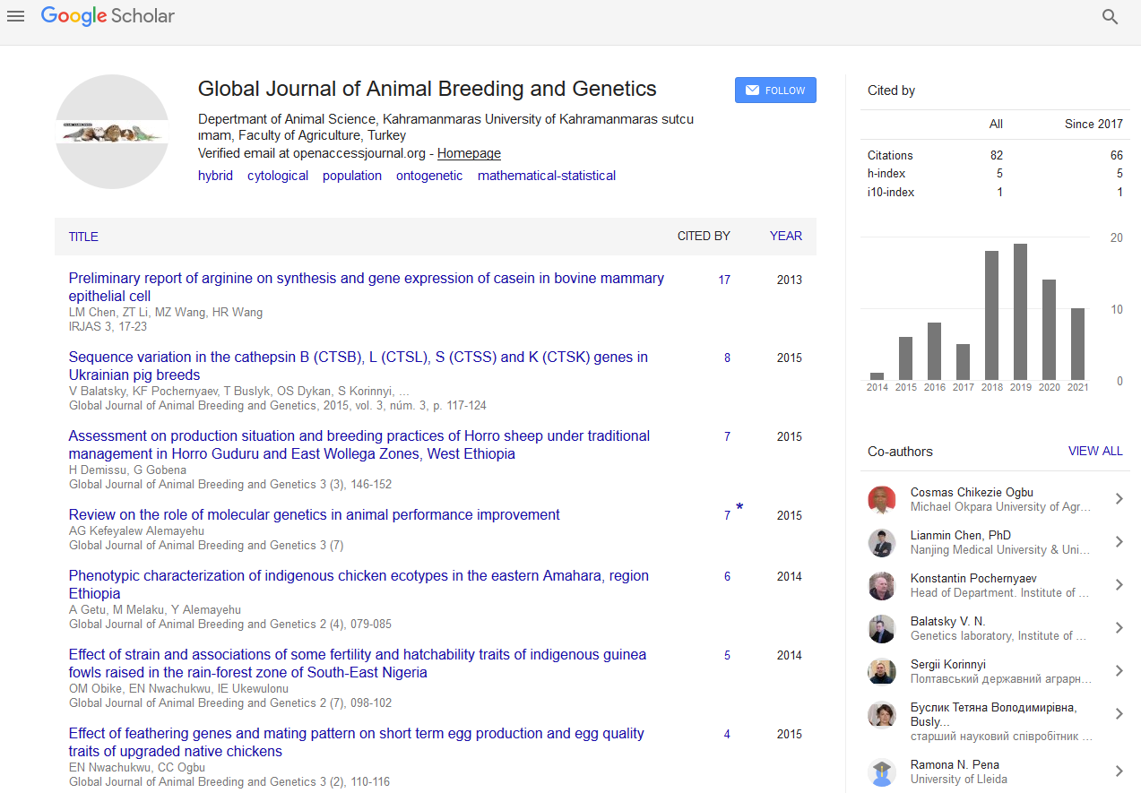
Task: Click the 2021 bar in citations chart
Action: pos(1077,344)
